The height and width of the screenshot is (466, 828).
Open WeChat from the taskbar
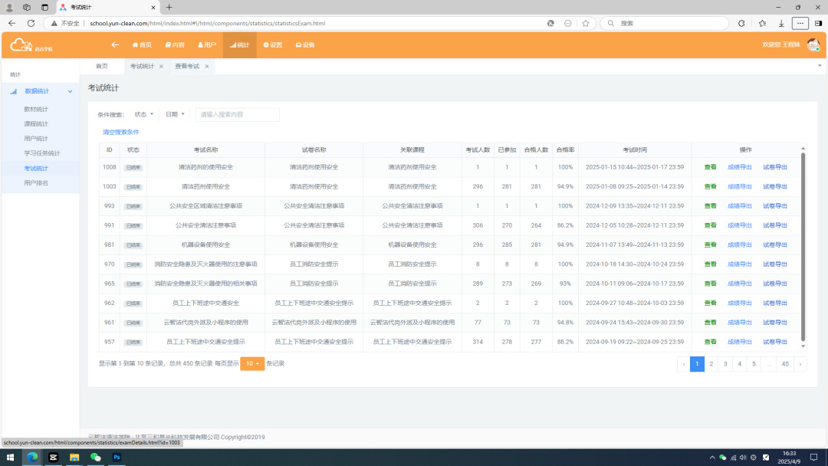[x=95, y=458]
